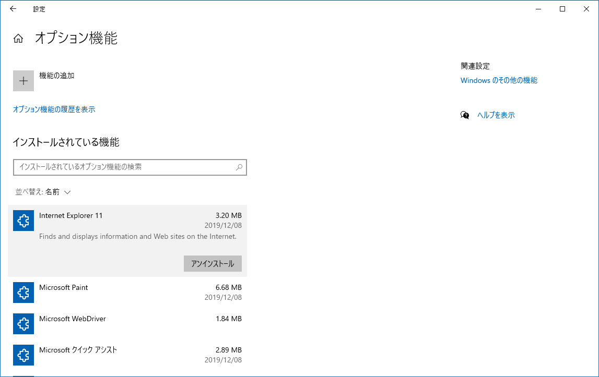Open the 並べ替え: 名前 sort dropdown
The height and width of the screenshot is (377, 599).
43,192
